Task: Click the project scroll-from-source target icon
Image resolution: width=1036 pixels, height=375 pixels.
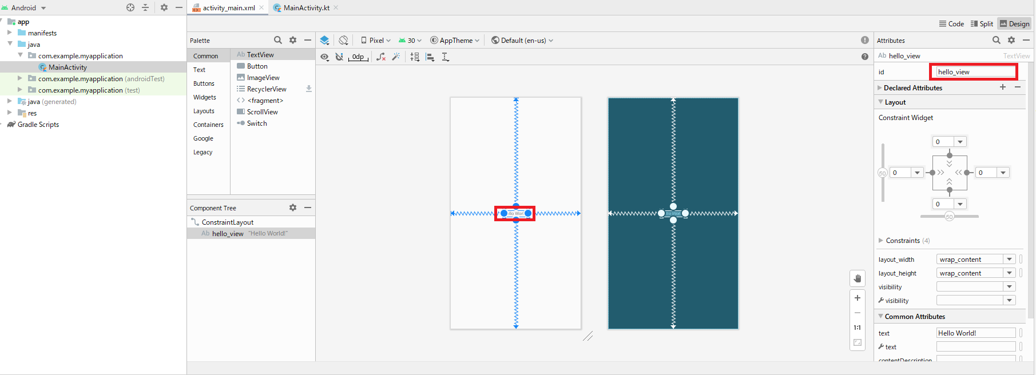Action: pyautogui.click(x=130, y=7)
